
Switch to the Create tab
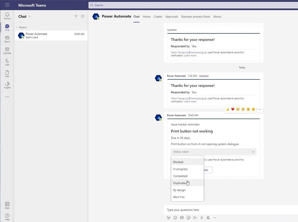(x=158, y=16)
